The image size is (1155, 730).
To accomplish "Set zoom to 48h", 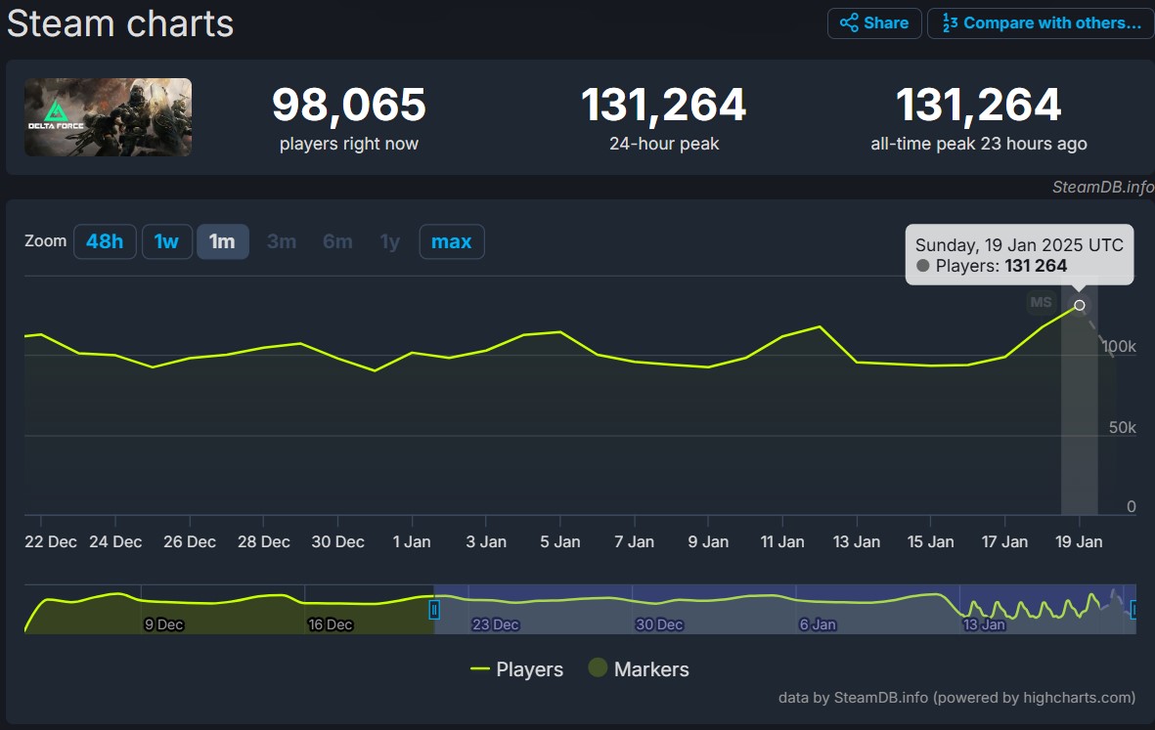I will [x=105, y=241].
